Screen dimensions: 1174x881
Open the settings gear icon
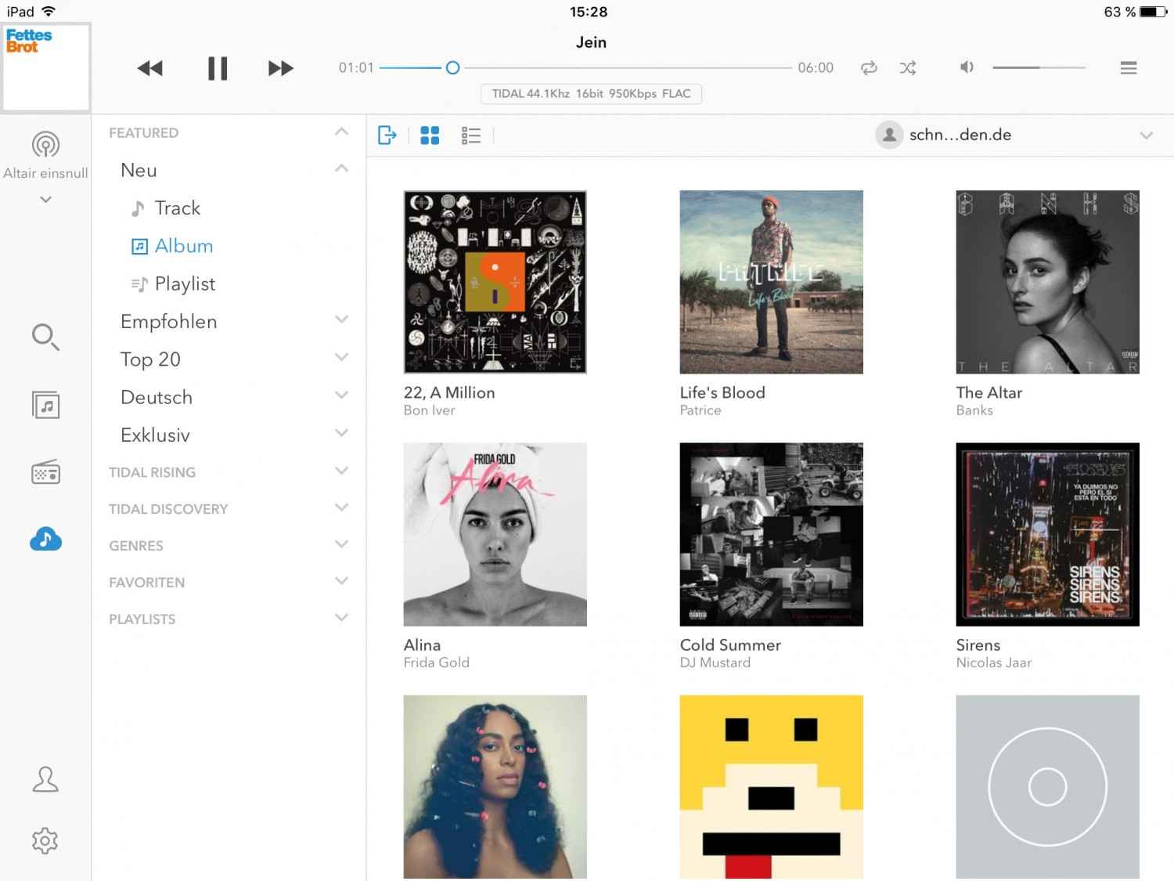[45, 840]
